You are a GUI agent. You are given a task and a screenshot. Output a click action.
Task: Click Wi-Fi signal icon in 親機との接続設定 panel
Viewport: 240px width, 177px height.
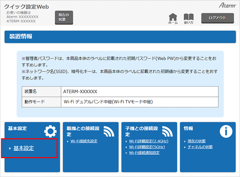[109, 131]
